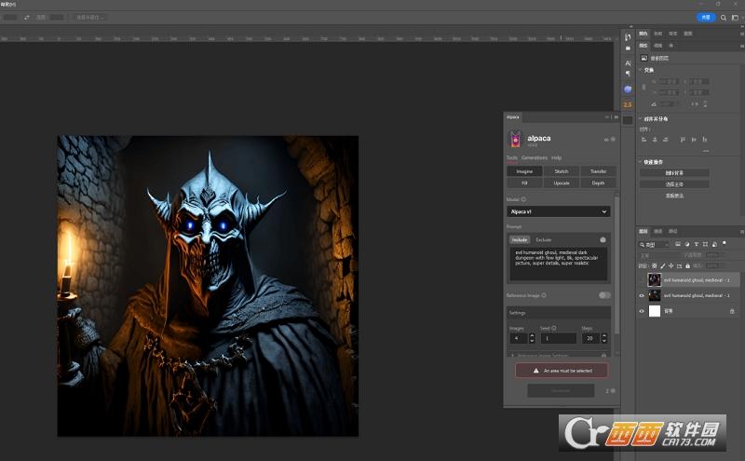Toggle lock position icon in Layers panel
This screenshot has height=461, width=745.
670,265
